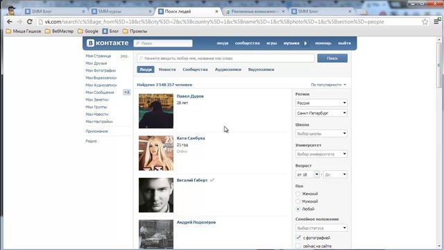Click the +2 messages counter badge
Viewport: 444px width, 250px height.
click(126, 92)
